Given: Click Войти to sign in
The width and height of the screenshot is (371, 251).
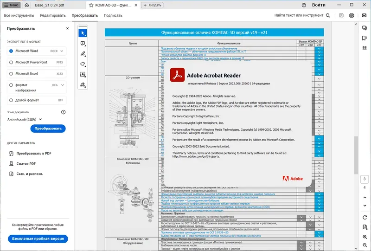Looking at the screenshot, I should (319, 5).
